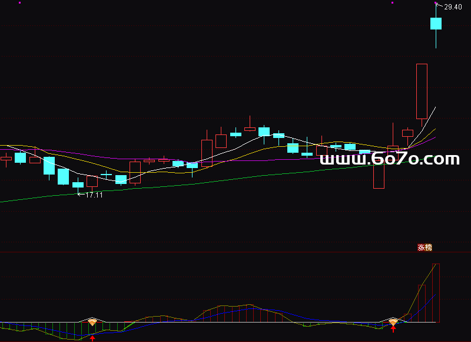Click the solid red bar in indicator panel
The image size is (471, 342).
click(x=253, y=313)
